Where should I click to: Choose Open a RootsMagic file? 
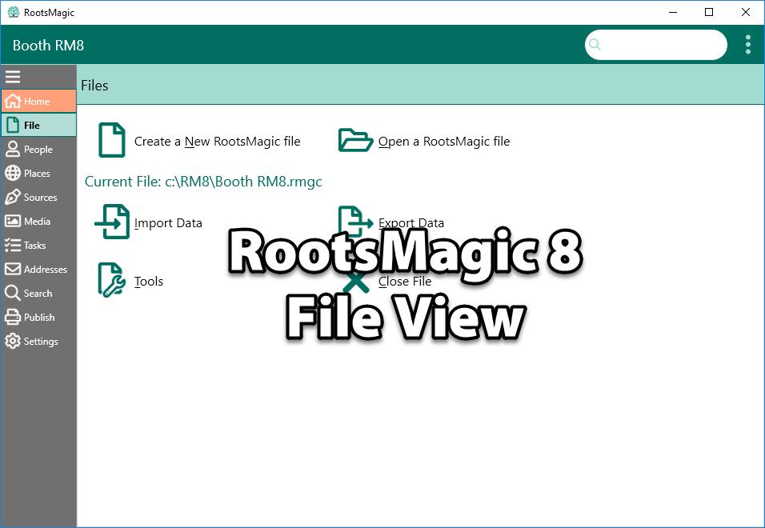point(444,142)
